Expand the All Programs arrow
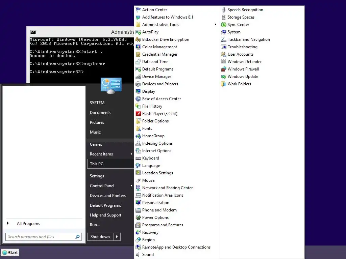Image resolution: width=346 pixels, height=259 pixels. point(8,223)
